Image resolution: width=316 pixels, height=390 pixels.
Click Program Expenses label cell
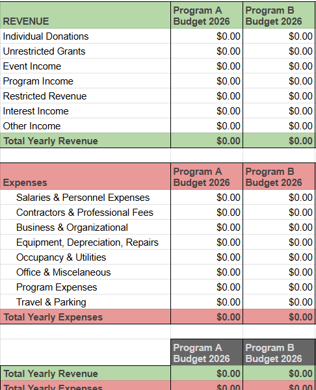pyautogui.click(x=85, y=287)
